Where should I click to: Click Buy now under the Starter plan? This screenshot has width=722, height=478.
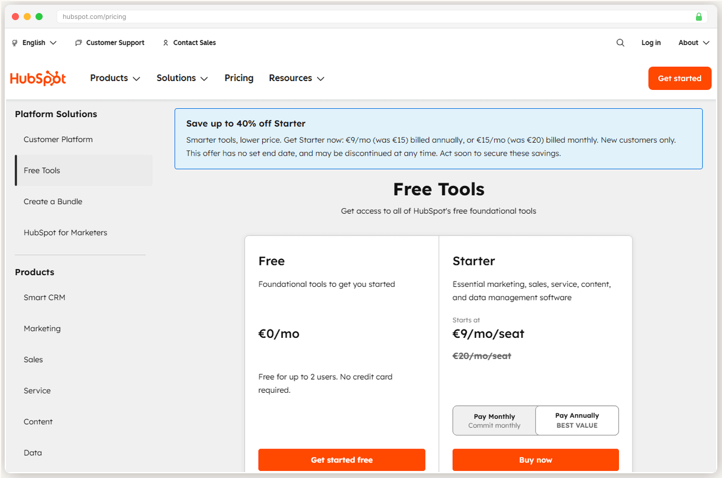(535, 460)
